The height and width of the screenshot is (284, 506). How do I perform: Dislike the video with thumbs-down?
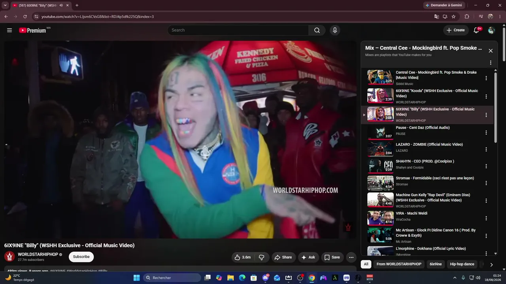tap(261, 257)
